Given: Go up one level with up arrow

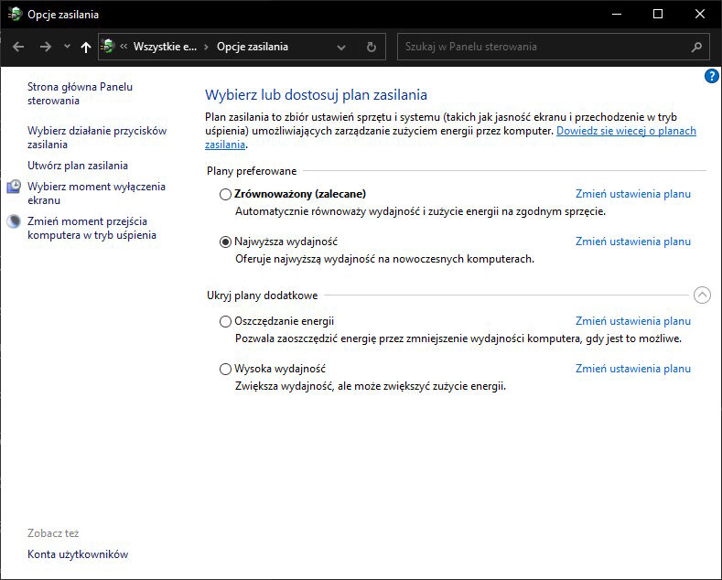Looking at the screenshot, I should click(x=86, y=47).
